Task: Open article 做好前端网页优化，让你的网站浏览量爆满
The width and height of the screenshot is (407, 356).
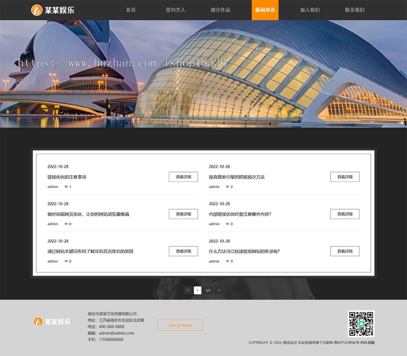Action: coord(88,214)
